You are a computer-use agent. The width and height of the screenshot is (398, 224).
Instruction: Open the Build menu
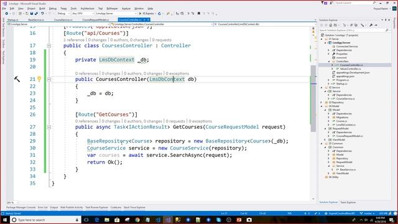42,8
